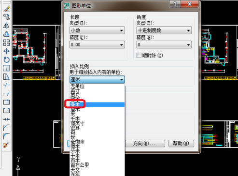This screenshot has width=238, height=176.
Task: Select the Break at Point tool
Action: pos(6,102)
